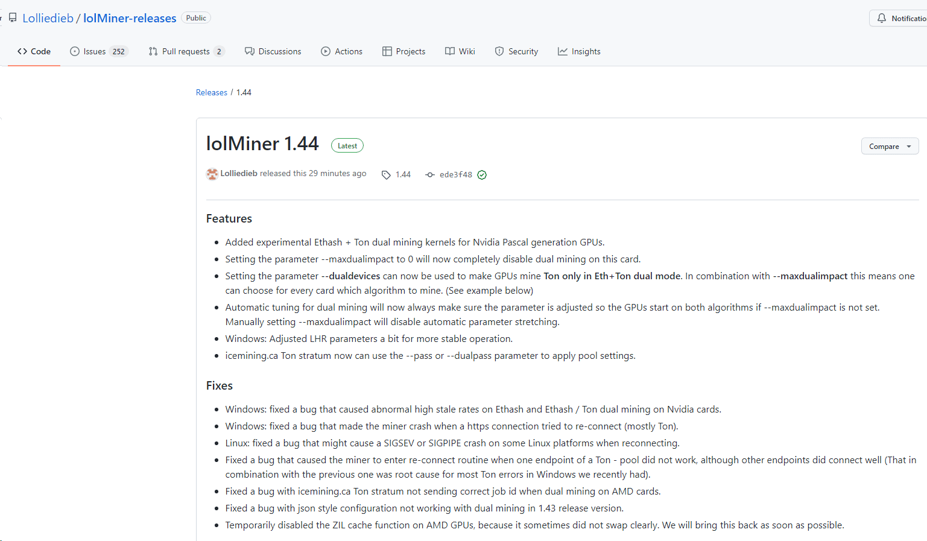The height and width of the screenshot is (541, 927).
Task: Open the Insights tab
Action: (579, 51)
